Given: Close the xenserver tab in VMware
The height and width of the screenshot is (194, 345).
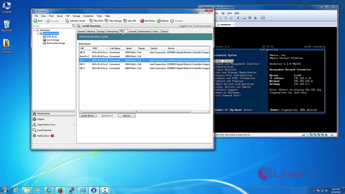Looking at the screenshot, I should 233,25.
